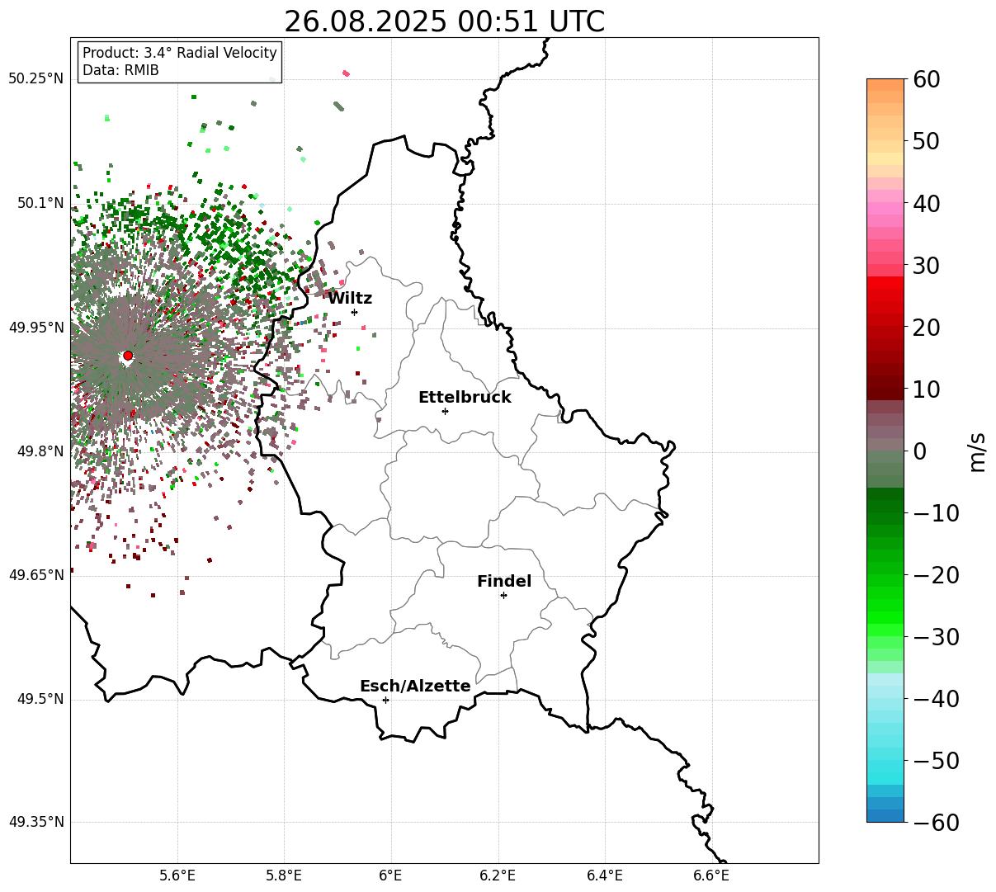This screenshot has width=996, height=892.
Task: Click the plot title 26.08.2025 00:51 UTC
Action: tap(444, 21)
